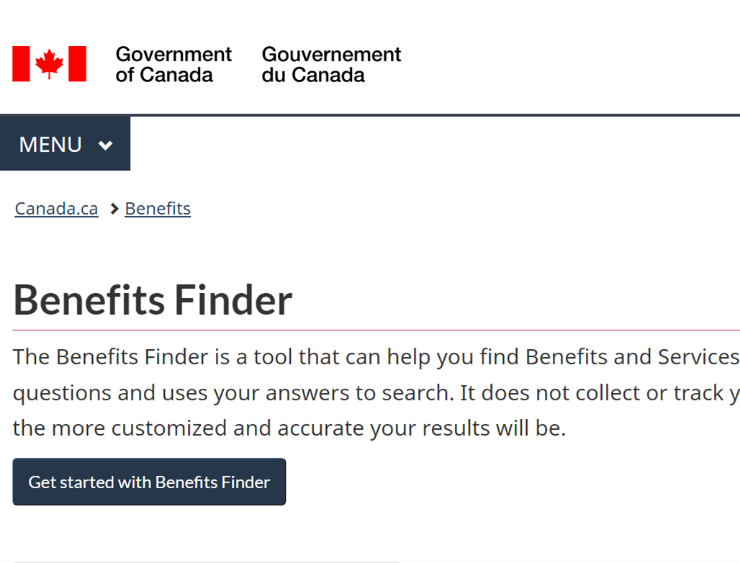740x563 pixels.
Task: Expand the MENU using its chevron arrow
Action: [105, 145]
